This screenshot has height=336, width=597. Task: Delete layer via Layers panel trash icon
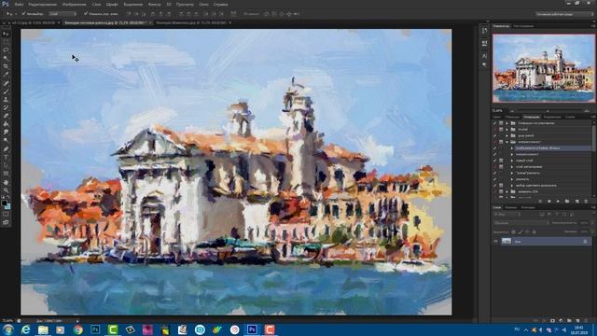pos(586,321)
